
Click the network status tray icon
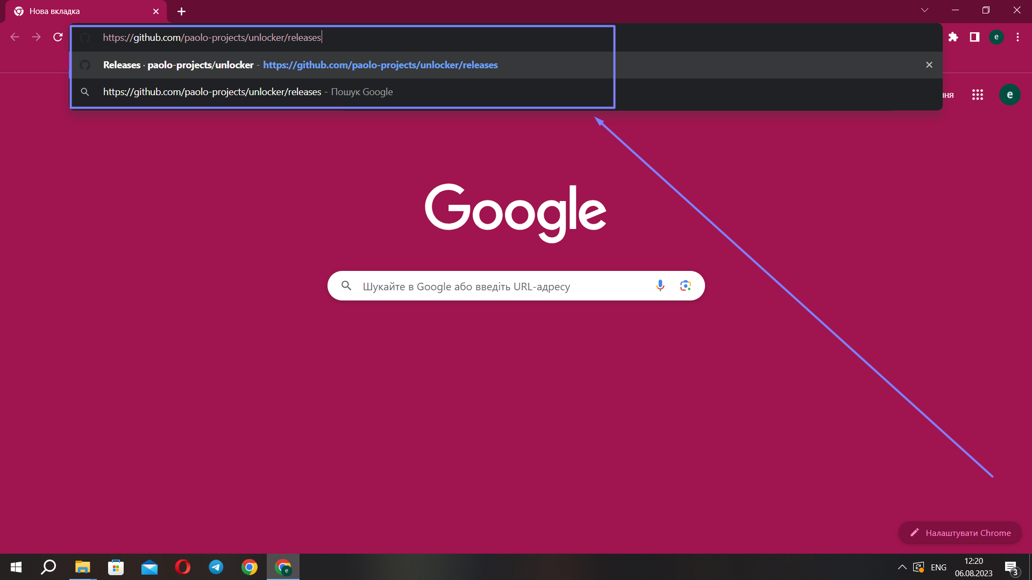919,567
